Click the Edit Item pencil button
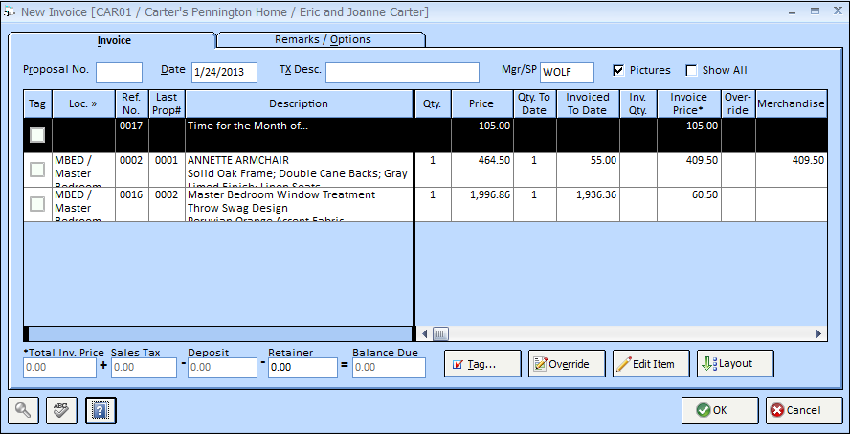Image resolution: width=850 pixels, height=434 pixels. [x=651, y=364]
